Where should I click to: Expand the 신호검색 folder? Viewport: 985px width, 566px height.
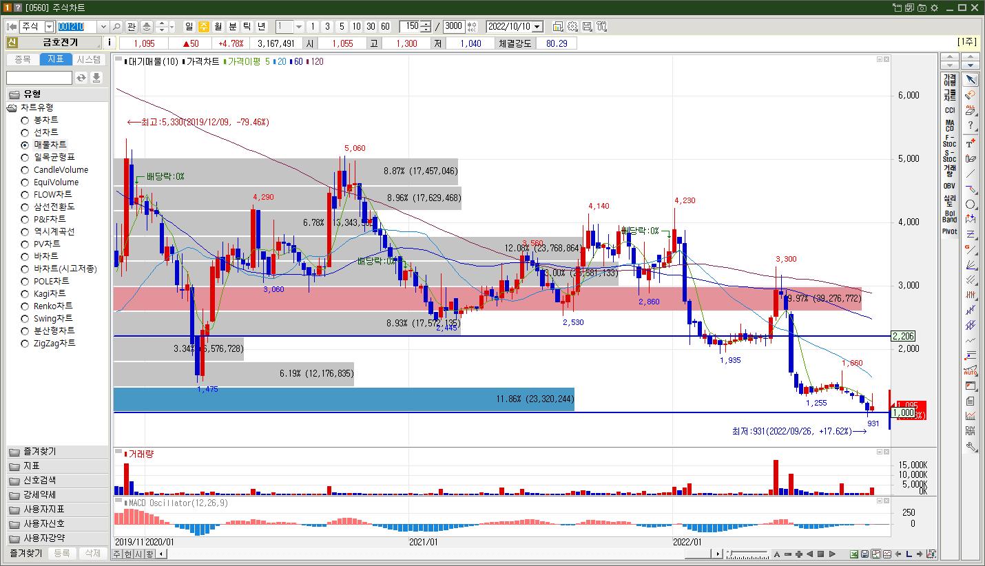57,481
